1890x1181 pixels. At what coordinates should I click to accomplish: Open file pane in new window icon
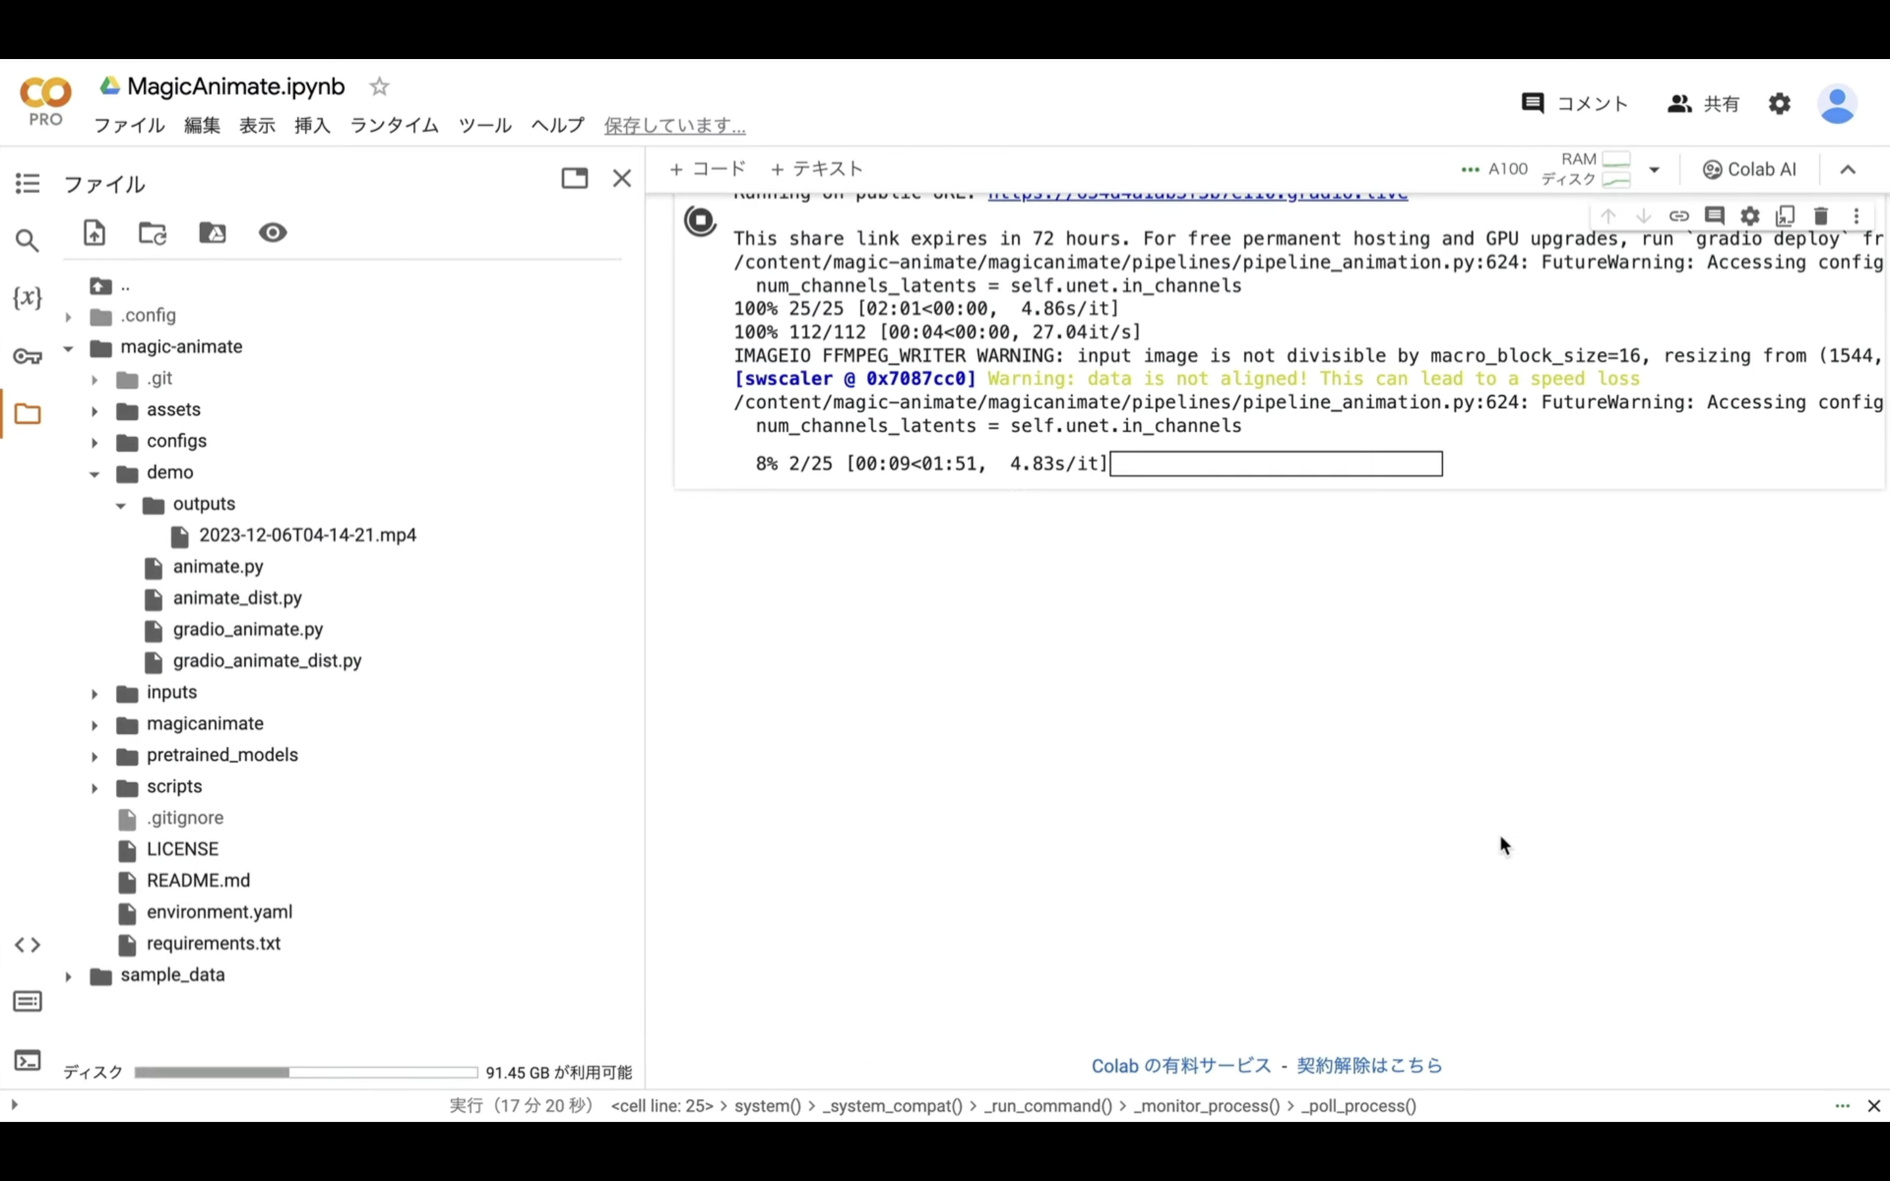(575, 178)
